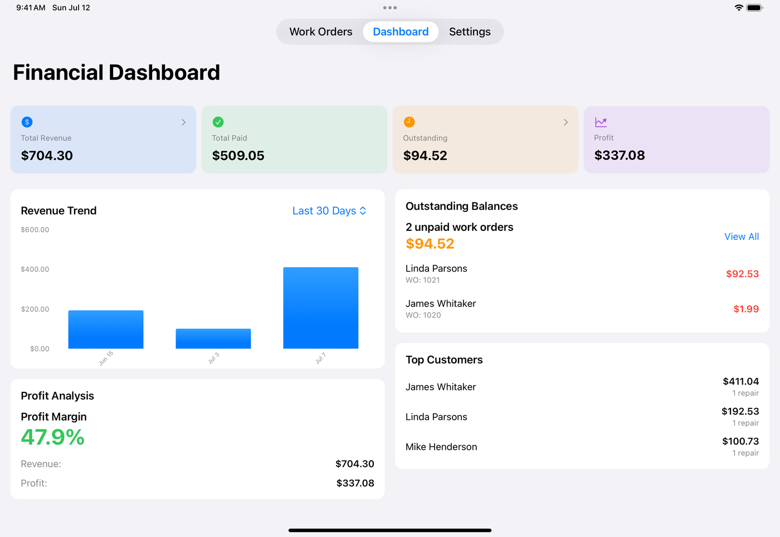Click the $192.53 top customer amount

click(x=740, y=411)
